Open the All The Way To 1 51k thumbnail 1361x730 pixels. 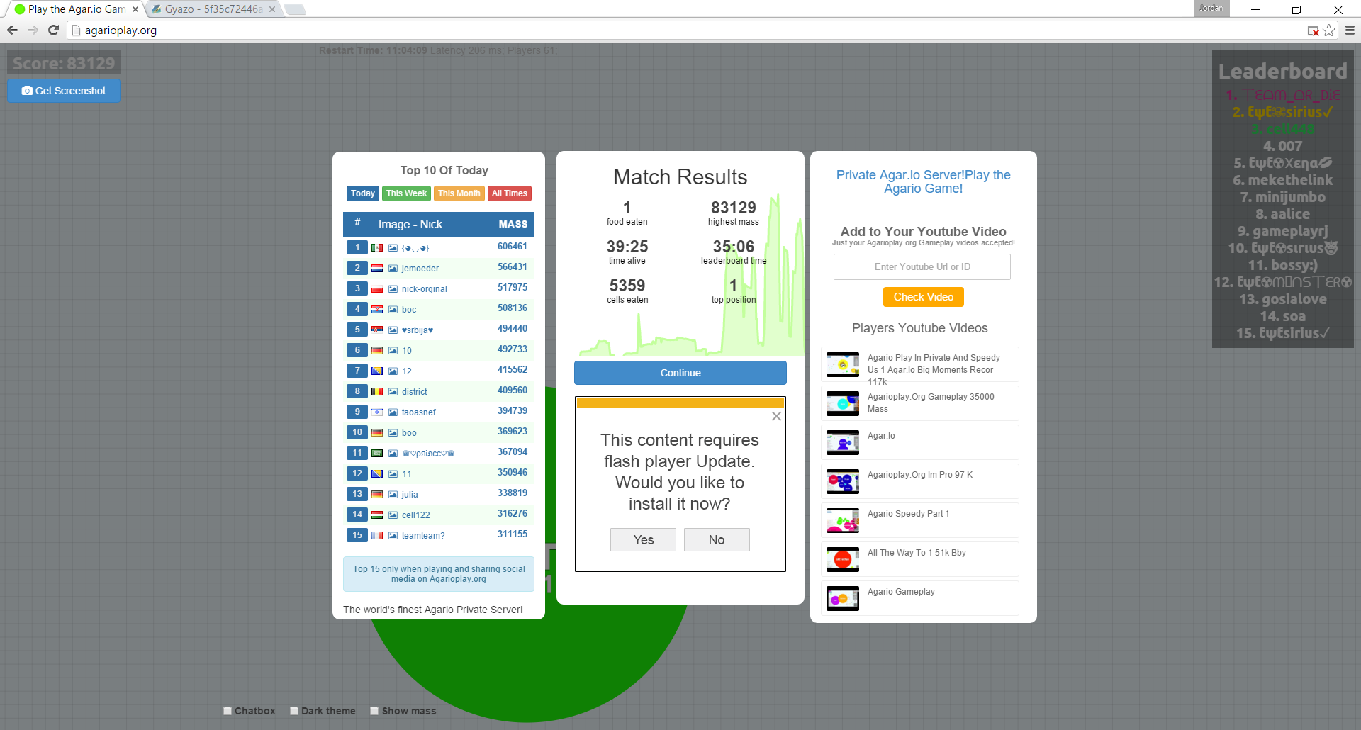pyautogui.click(x=843, y=559)
